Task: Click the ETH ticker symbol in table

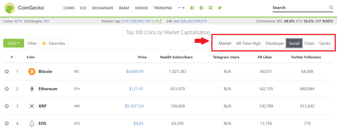Action: pos(77,89)
